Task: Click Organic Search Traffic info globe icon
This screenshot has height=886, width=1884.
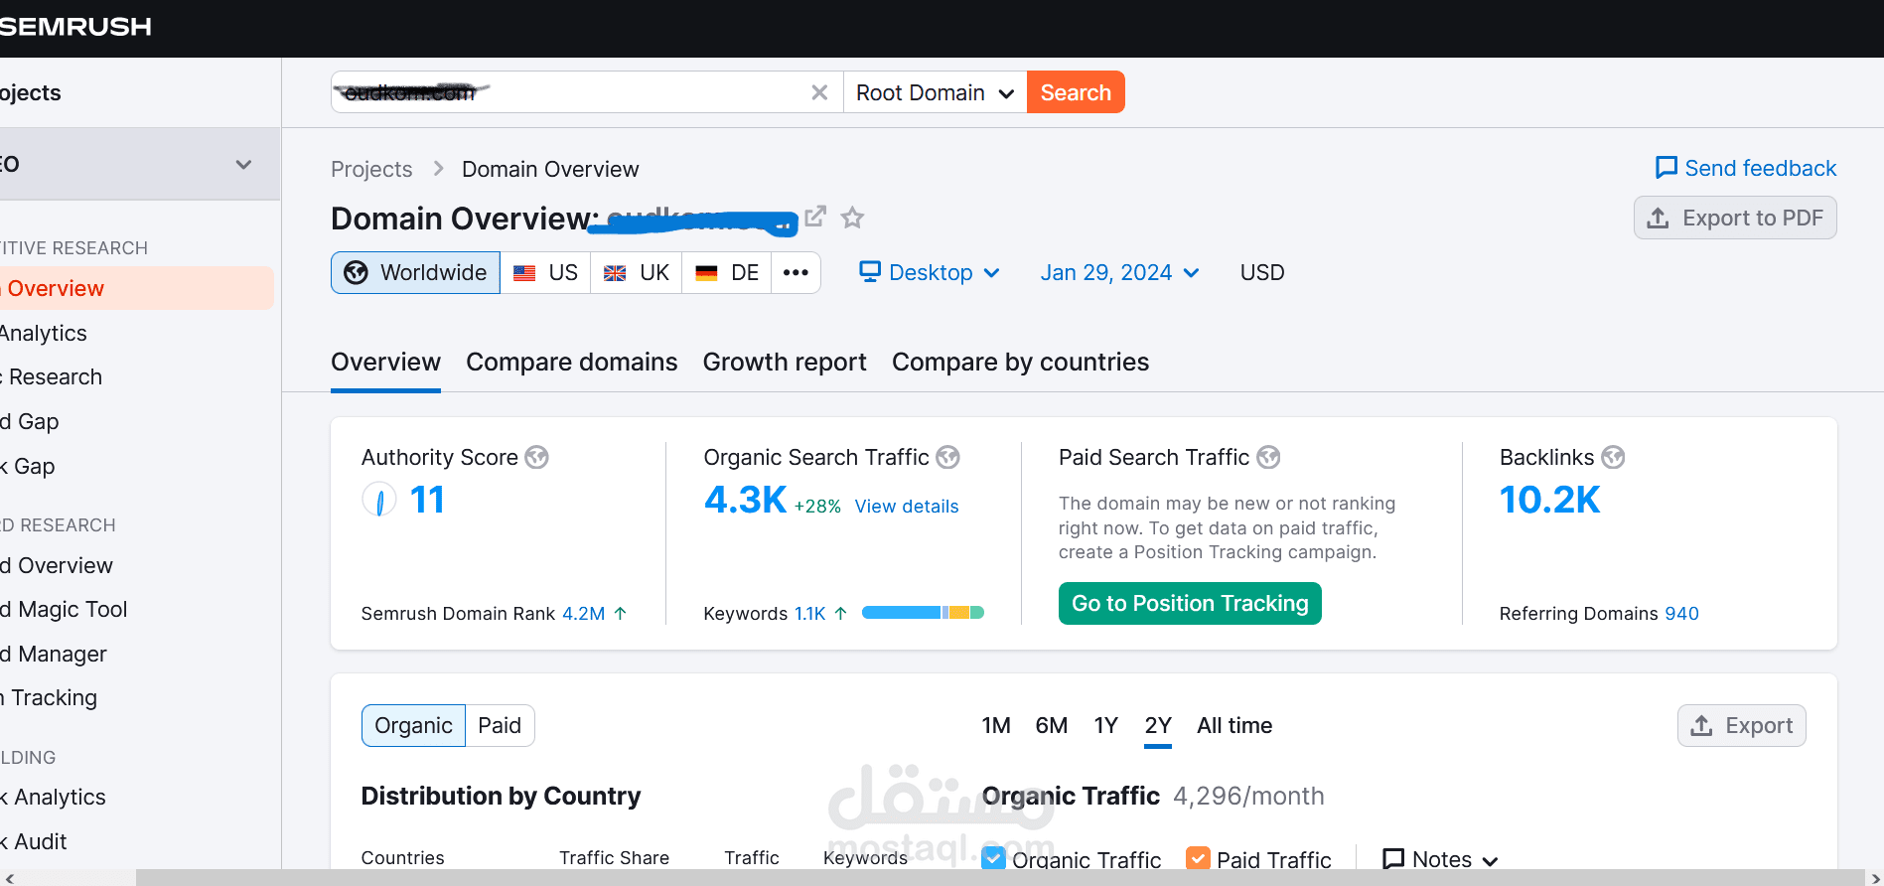Action: pyautogui.click(x=947, y=457)
